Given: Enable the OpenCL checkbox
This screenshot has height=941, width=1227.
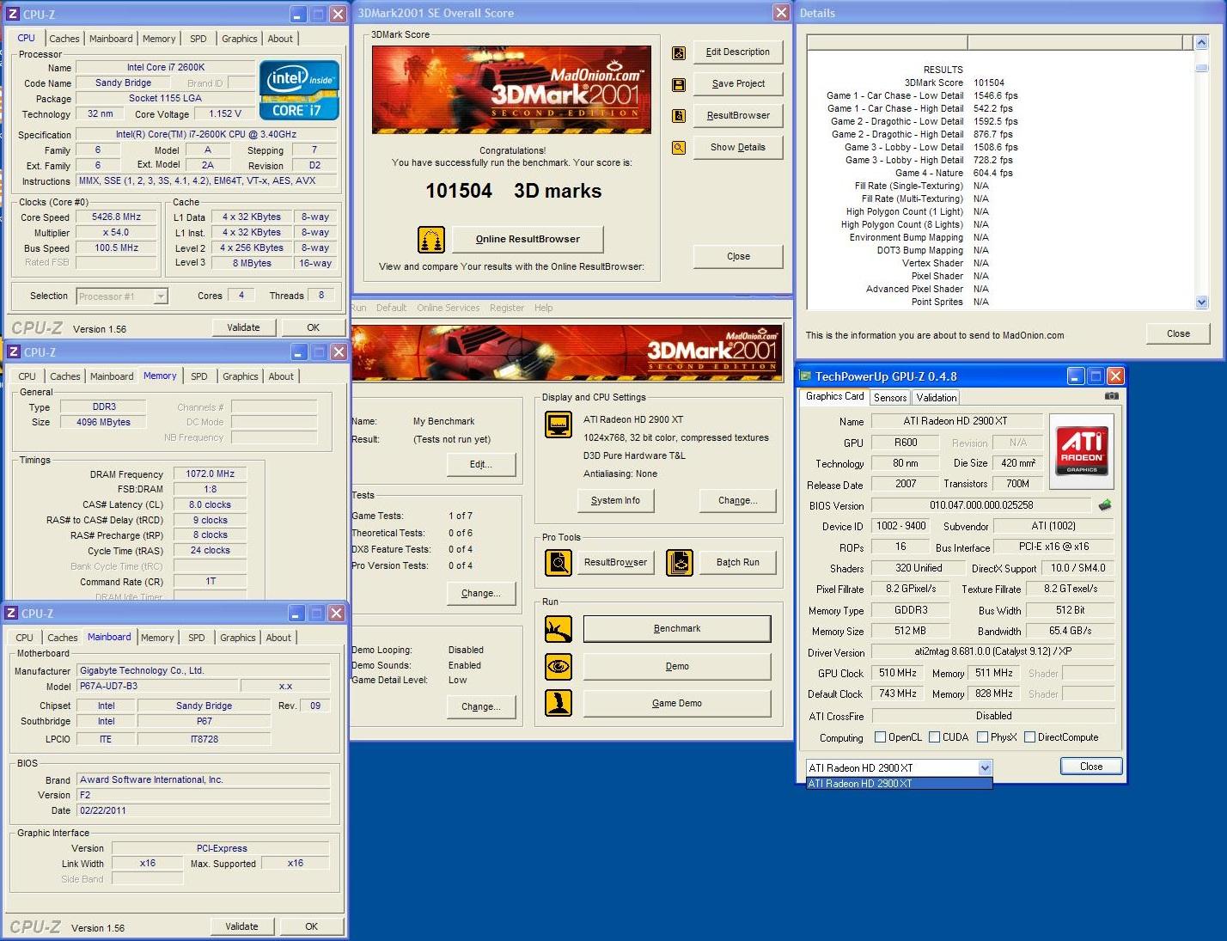Looking at the screenshot, I should [x=880, y=737].
